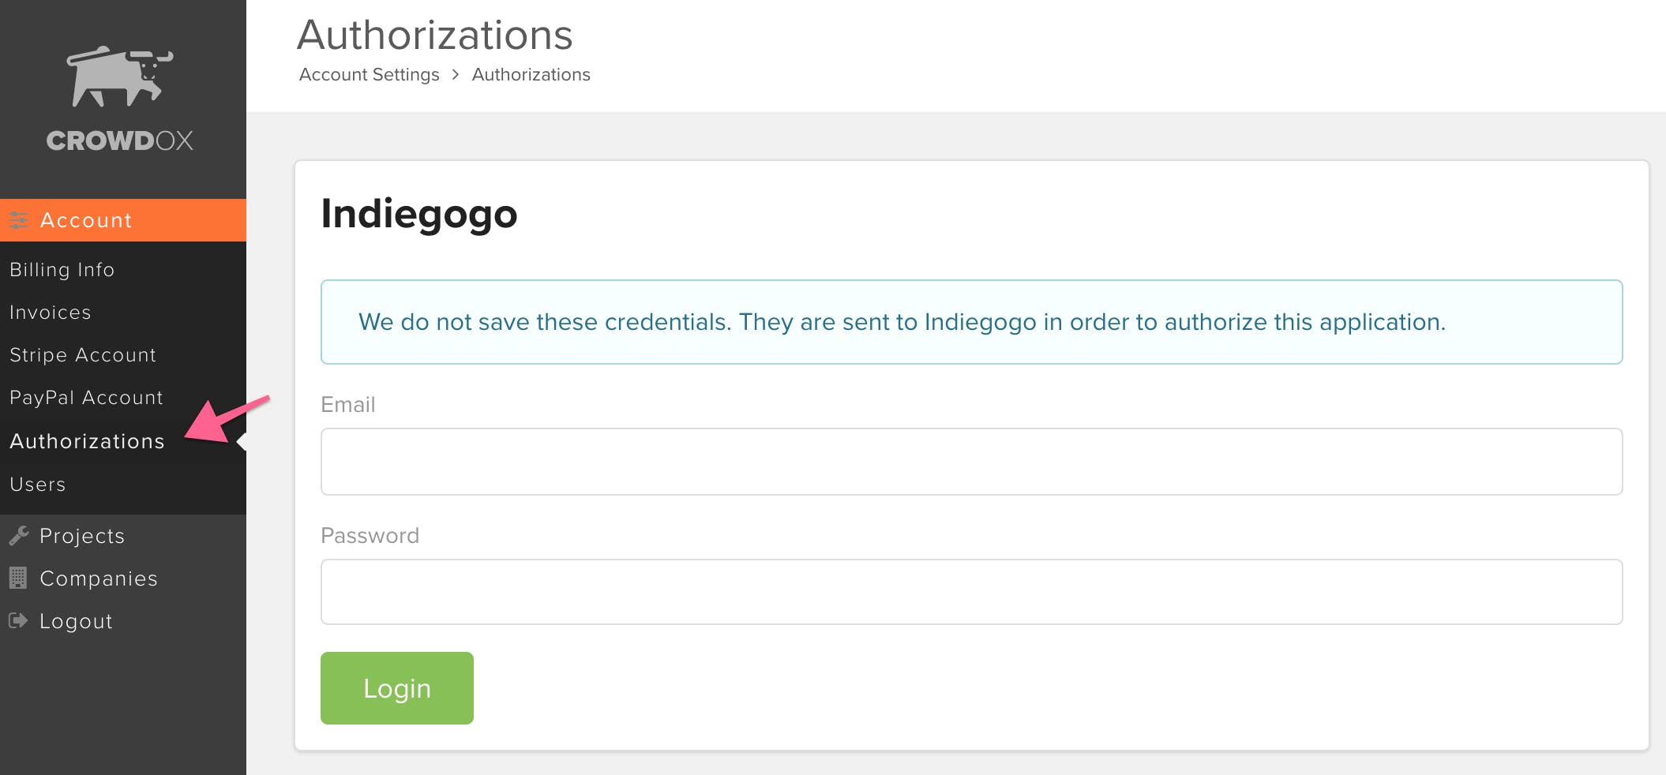Go to Stripe Account settings
This screenshot has width=1666, height=775.
click(83, 355)
